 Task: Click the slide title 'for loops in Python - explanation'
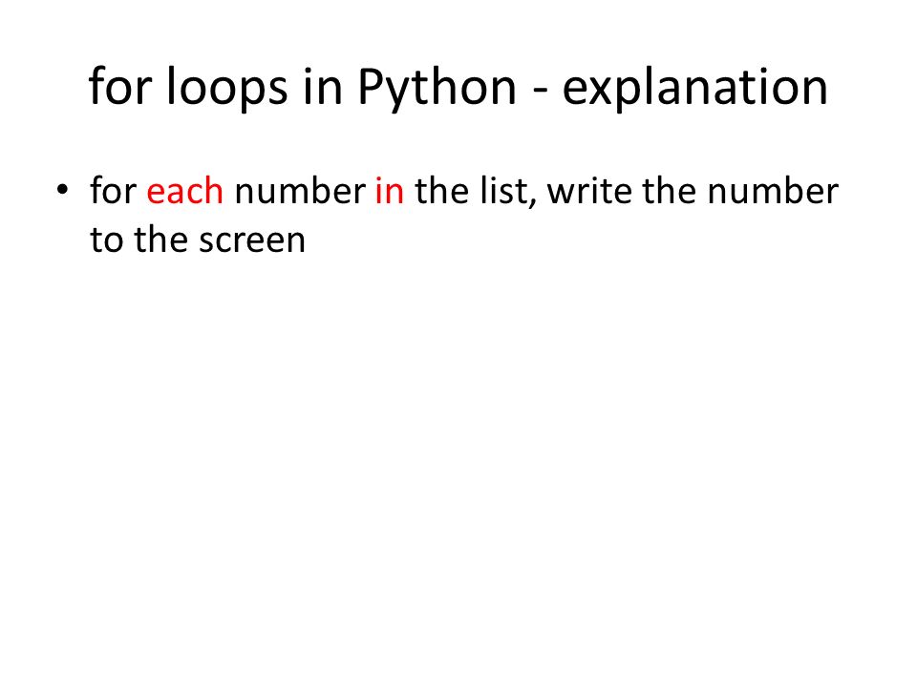pyautogui.click(x=458, y=87)
